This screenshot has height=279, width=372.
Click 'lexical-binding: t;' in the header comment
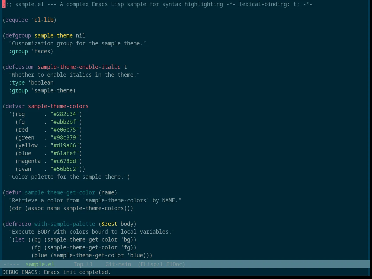[x=269, y=4]
